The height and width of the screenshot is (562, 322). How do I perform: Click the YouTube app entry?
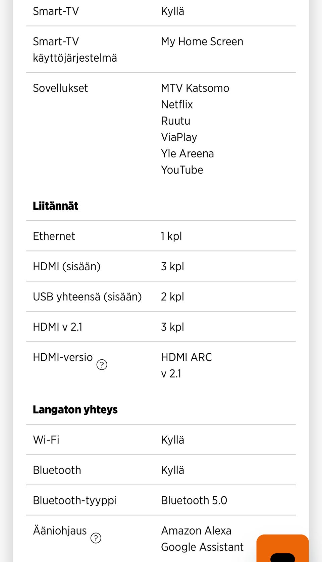click(182, 170)
